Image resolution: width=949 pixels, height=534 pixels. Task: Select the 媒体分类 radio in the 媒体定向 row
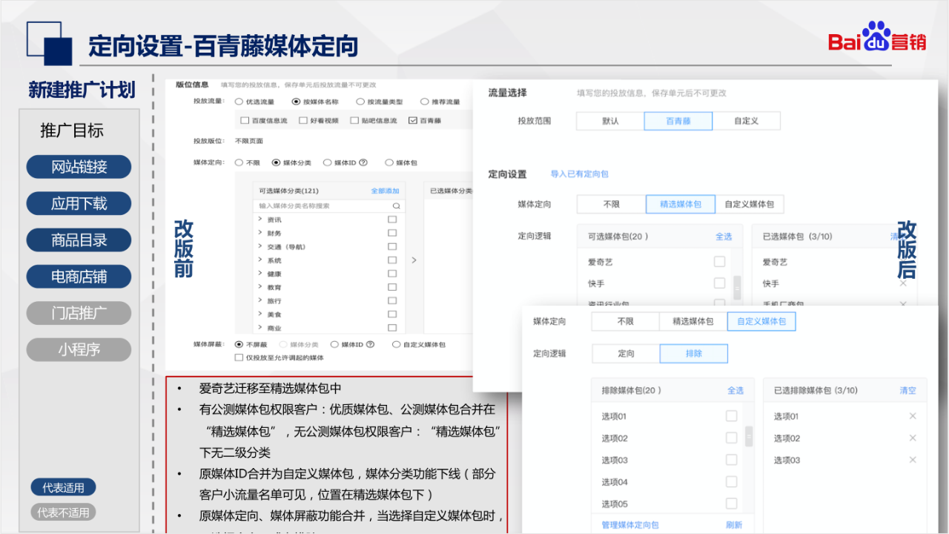pos(276,162)
